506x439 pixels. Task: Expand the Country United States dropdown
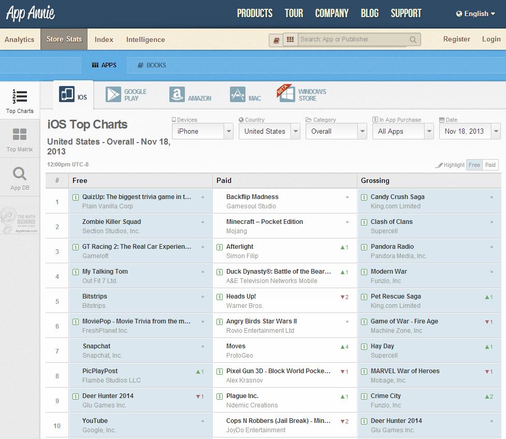coord(269,132)
